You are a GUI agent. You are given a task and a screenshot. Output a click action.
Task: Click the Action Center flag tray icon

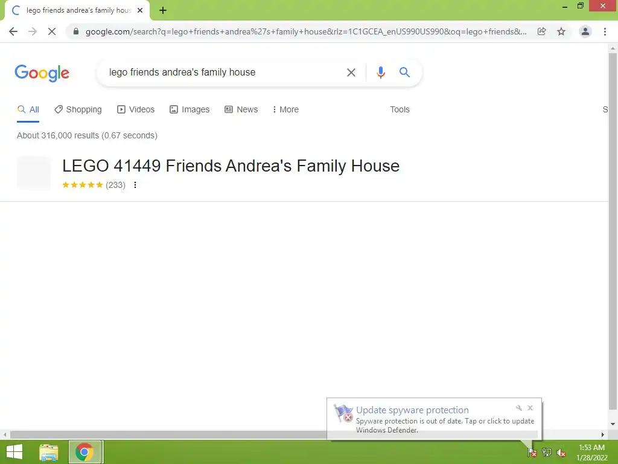coord(532,453)
